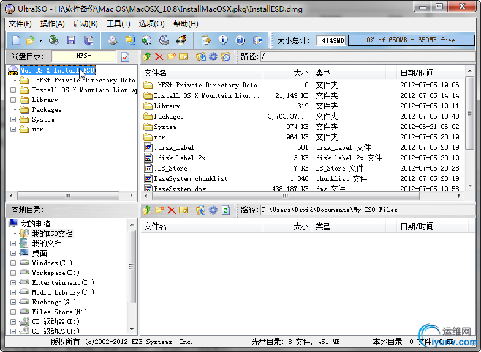Expand Install OS X Mountain Lion tree node
Image resolution: width=481 pixels, height=352 pixels.
click(x=13, y=90)
